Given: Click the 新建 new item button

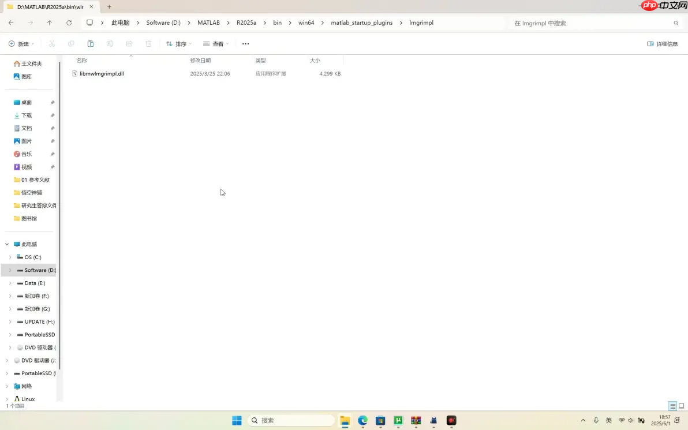Looking at the screenshot, I should [x=21, y=43].
